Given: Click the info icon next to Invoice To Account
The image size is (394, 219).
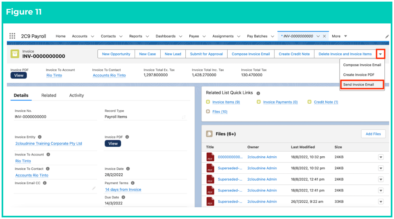Looking at the screenshot, I should [x=48, y=154].
